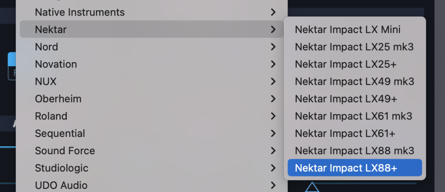Viewport: 445px width, 192px height.
Task: Select Nektar Impact LX25 mk3 entry
Action: pyautogui.click(x=354, y=47)
